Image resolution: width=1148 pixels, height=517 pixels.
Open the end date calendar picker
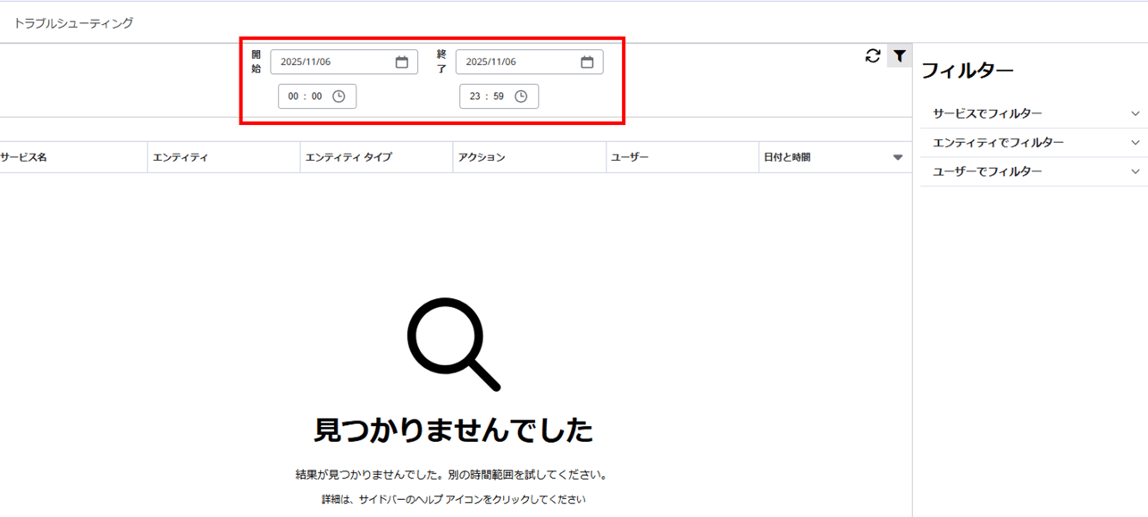(587, 62)
